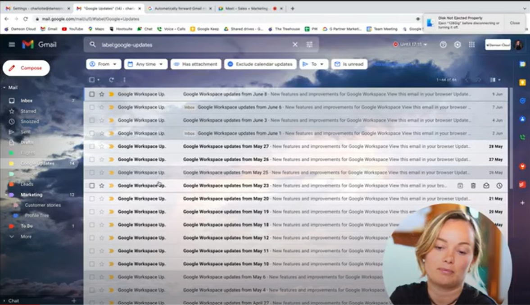Snooze the May 23 updates email

click(499, 186)
